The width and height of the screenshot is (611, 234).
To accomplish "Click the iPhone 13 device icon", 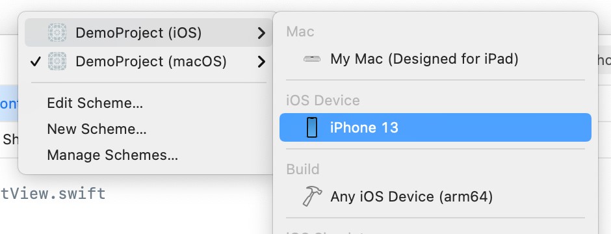I will (x=312, y=127).
